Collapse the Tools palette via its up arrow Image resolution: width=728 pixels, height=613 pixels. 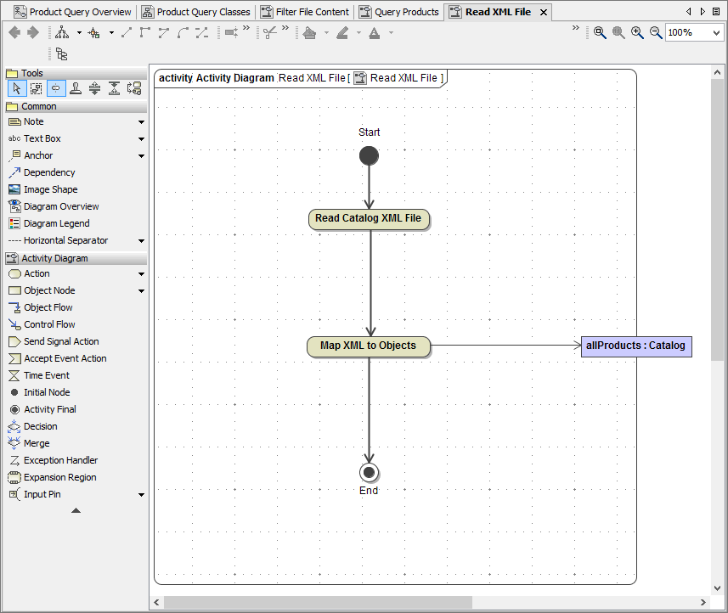point(75,510)
